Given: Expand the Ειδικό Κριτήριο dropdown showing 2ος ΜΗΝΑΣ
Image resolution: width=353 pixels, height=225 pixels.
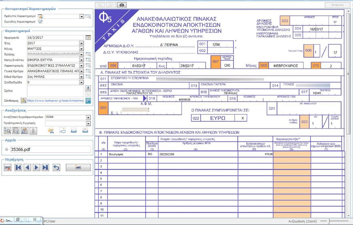Looking at the screenshot, I should [81, 77].
